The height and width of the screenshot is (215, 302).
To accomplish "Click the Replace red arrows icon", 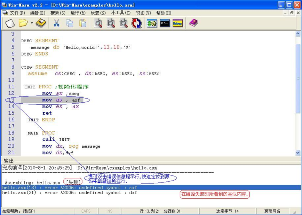I will [136, 23].
